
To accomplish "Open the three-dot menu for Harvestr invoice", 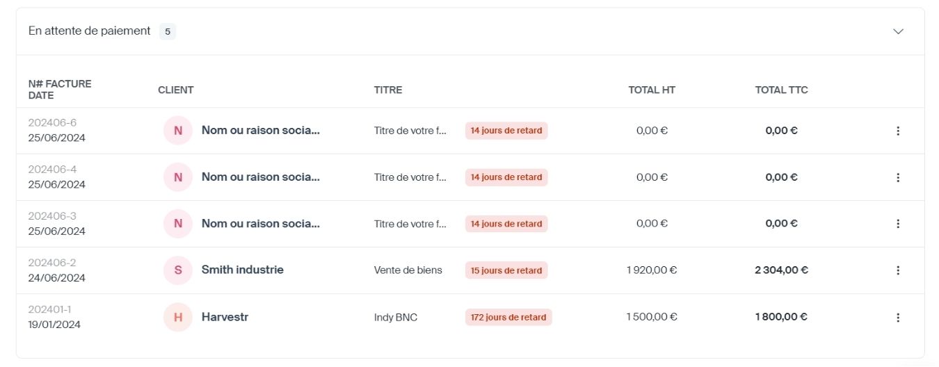I will tap(897, 318).
